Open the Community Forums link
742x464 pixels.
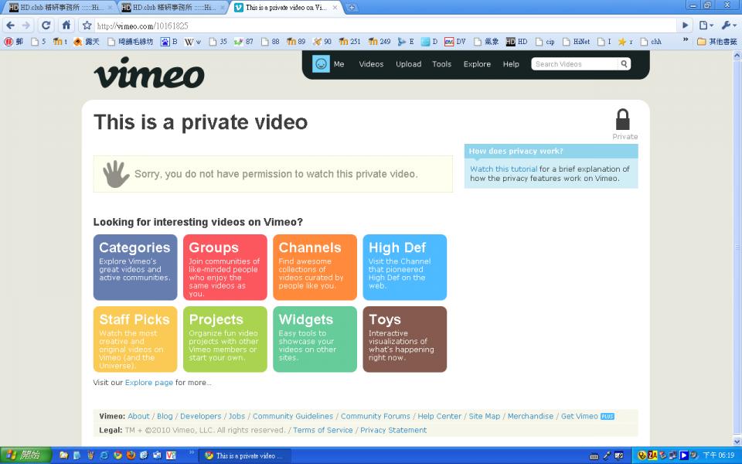[x=376, y=416]
